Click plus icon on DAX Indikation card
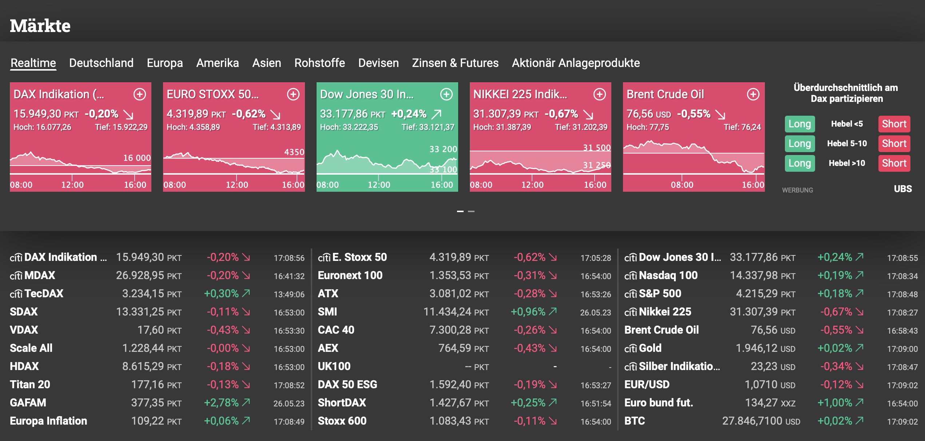Image resolution: width=925 pixels, height=441 pixels. click(x=140, y=95)
